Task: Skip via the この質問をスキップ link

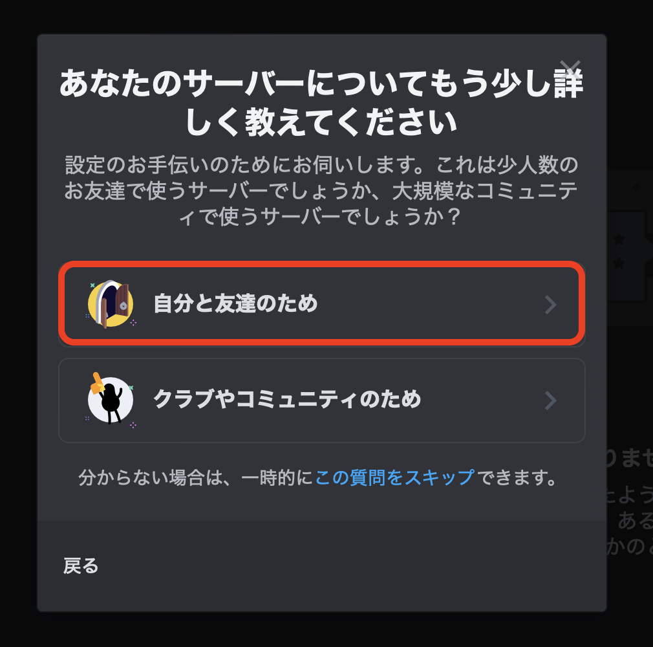Action: 395,477
